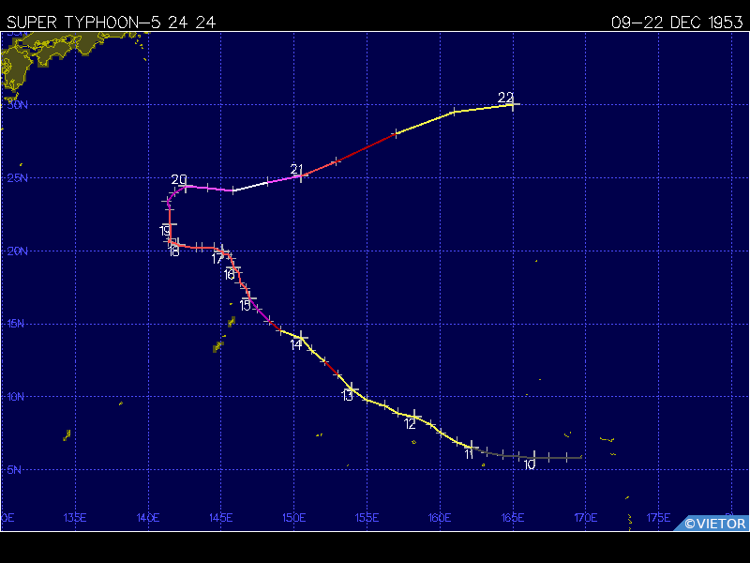Image resolution: width=750 pixels, height=563 pixels.
Task: Click the 09-22 DEC 1953 date text
Action: coord(677,23)
